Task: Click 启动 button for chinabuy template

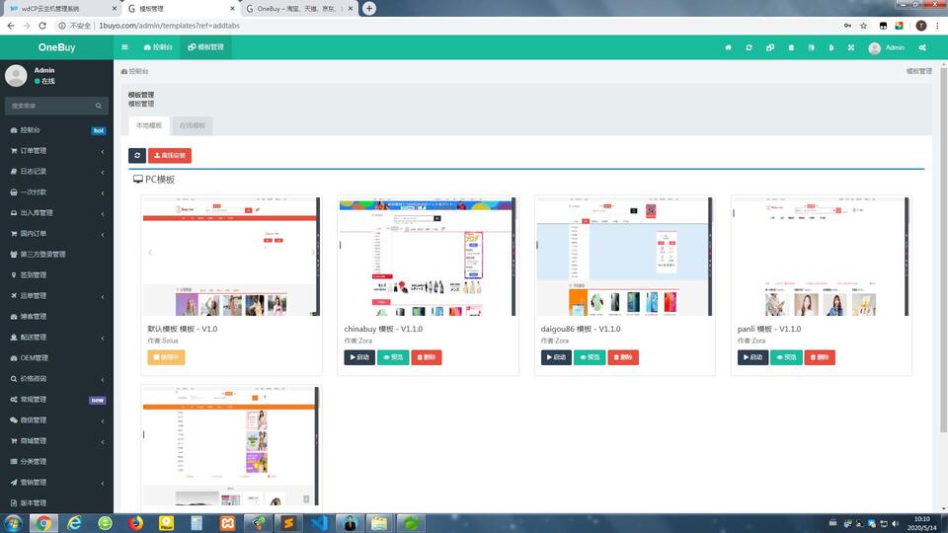Action: 359,357
